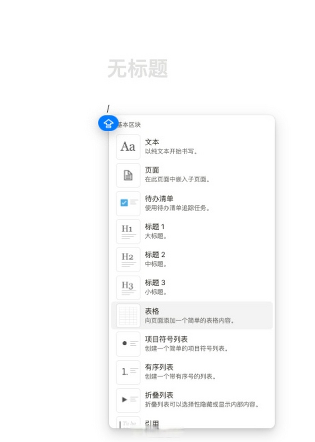Image resolution: width=315 pixels, height=442 pixels.
Task: Choose 待办清单 from block menu
Action: [192, 203]
